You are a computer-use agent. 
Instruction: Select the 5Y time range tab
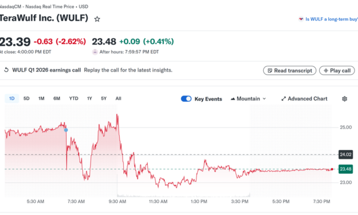pos(104,98)
